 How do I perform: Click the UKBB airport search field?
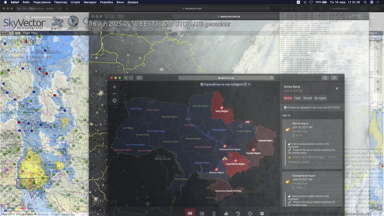click(8, 33)
